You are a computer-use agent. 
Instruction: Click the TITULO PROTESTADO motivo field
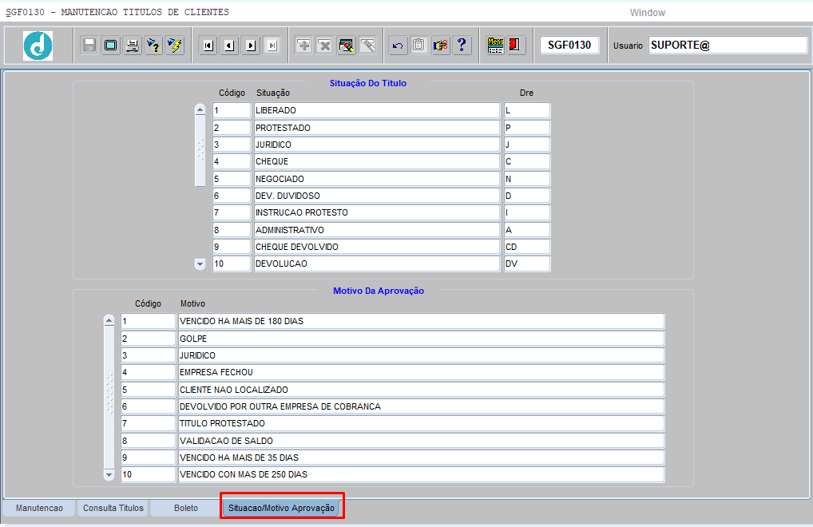click(421, 423)
